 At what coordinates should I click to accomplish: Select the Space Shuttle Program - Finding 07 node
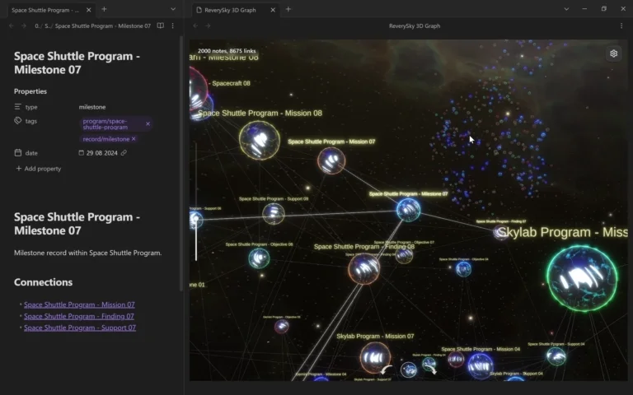[501, 232]
